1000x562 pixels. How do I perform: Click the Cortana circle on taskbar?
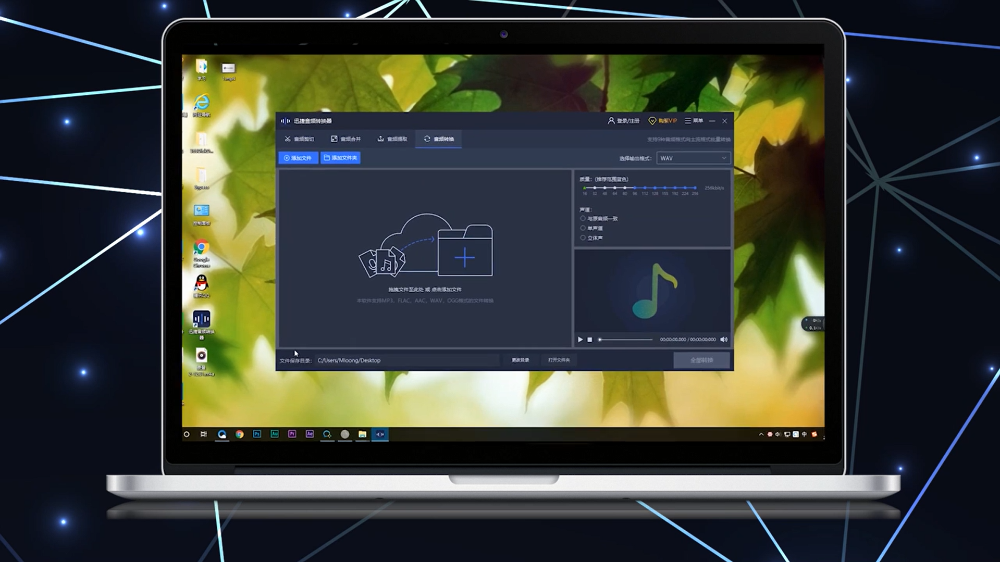pos(187,434)
